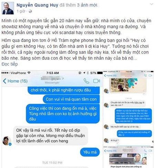Tap Home (14) back in third screenshot

click(110, 151)
